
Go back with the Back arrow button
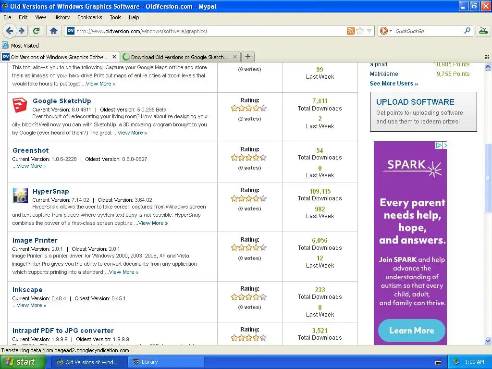coord(10,31)
